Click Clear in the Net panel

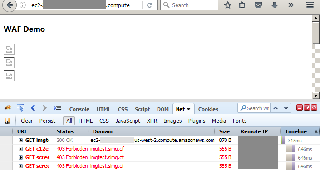(27, 121)
